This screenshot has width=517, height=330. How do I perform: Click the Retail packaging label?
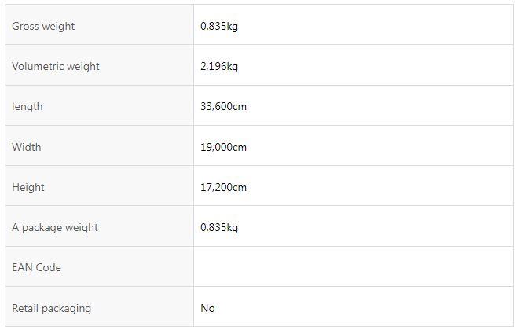(x=51, y=308)
